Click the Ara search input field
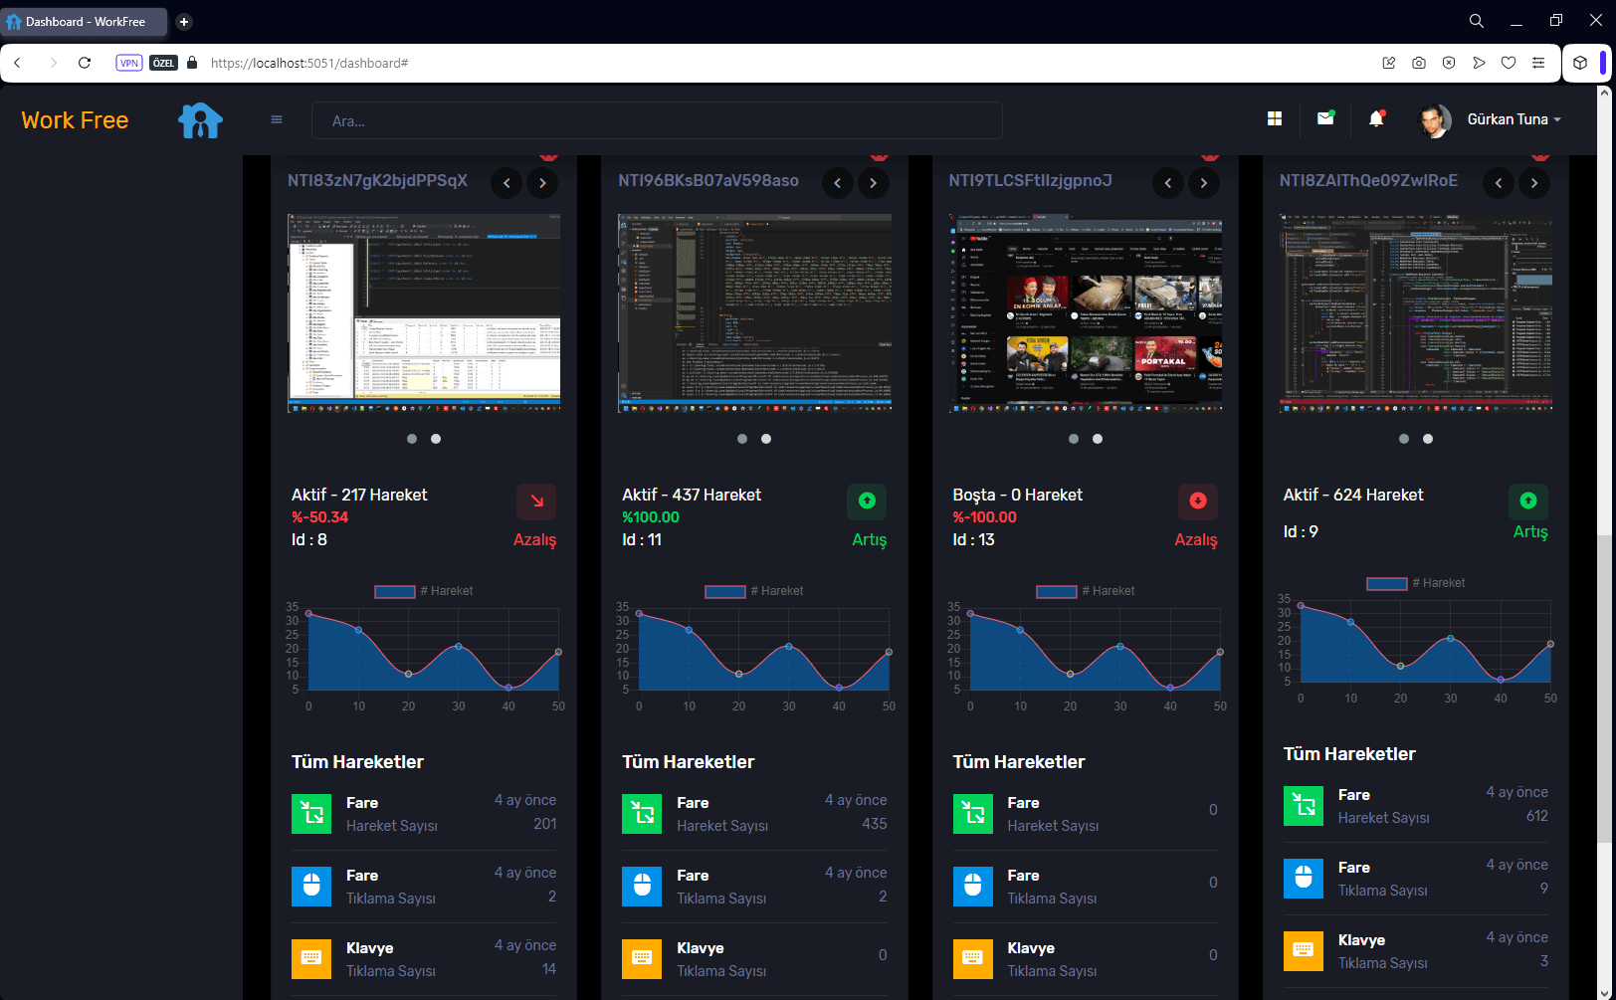The image size is (1616, 1000). point(657,121)
